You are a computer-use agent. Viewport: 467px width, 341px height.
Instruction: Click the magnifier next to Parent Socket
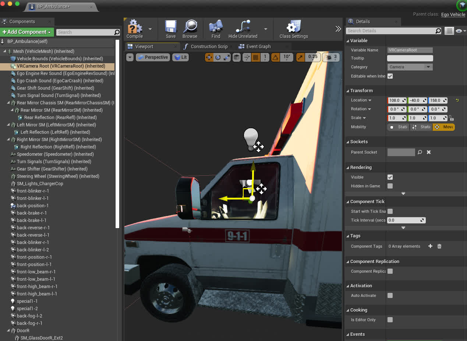(420, 152)
